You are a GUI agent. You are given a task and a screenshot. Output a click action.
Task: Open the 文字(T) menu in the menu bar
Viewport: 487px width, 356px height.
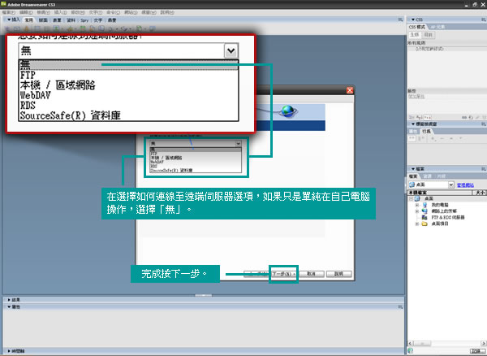[96, 12]
